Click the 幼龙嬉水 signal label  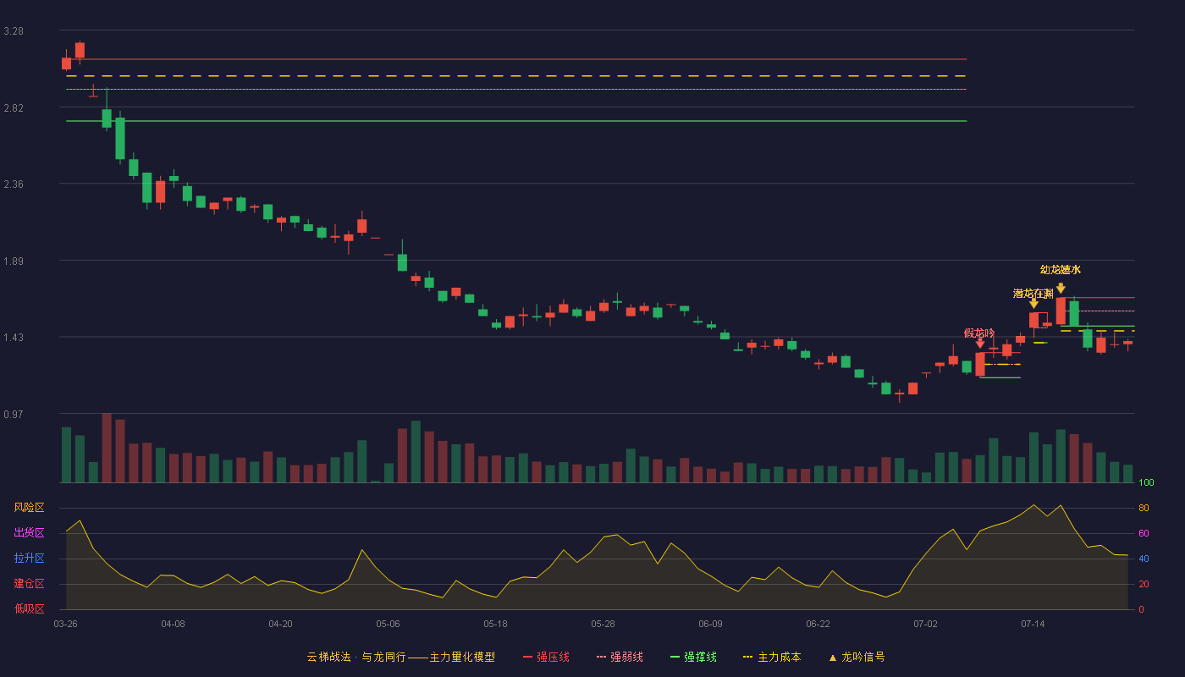(x=1061, y=270)
